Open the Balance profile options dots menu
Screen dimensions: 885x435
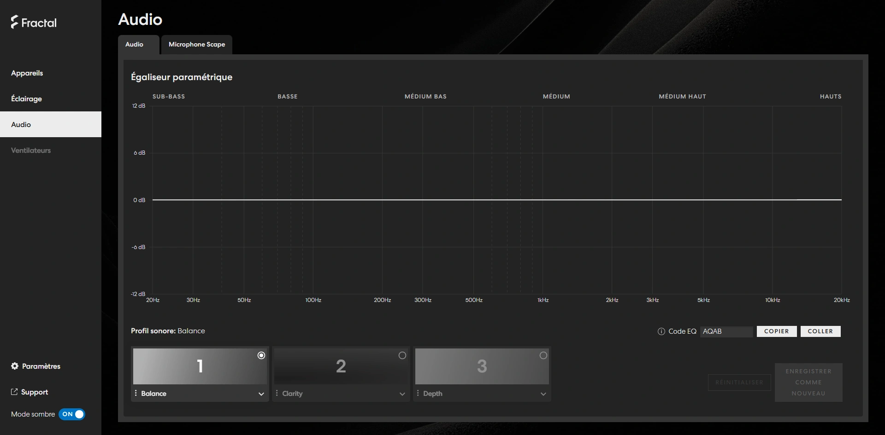pyautogui.click(x=136, y=393)
